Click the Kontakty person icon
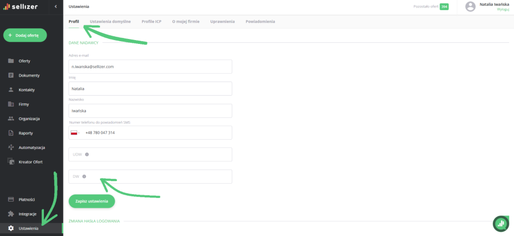 [x=11, y=90]
